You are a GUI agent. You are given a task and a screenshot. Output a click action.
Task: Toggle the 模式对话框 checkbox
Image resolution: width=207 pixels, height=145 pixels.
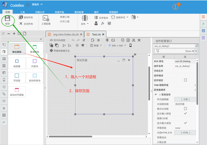pyautogui.click(x=185, y=108)
